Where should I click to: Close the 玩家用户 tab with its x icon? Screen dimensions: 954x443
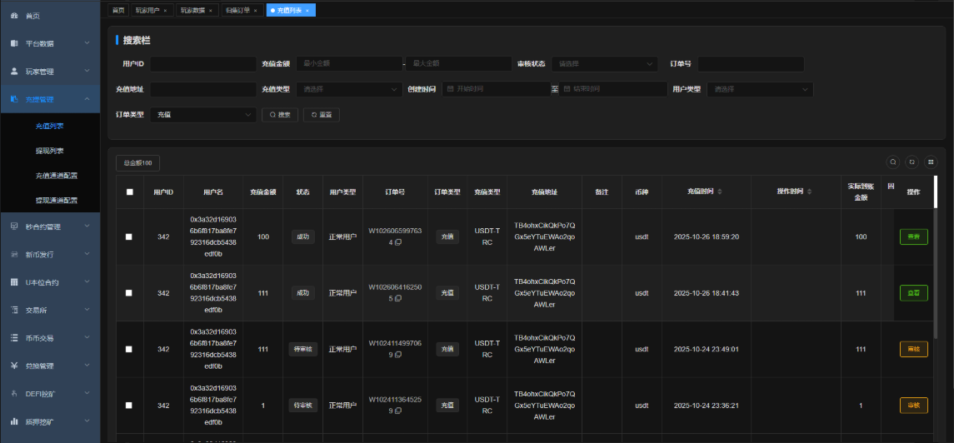[165, 10]
